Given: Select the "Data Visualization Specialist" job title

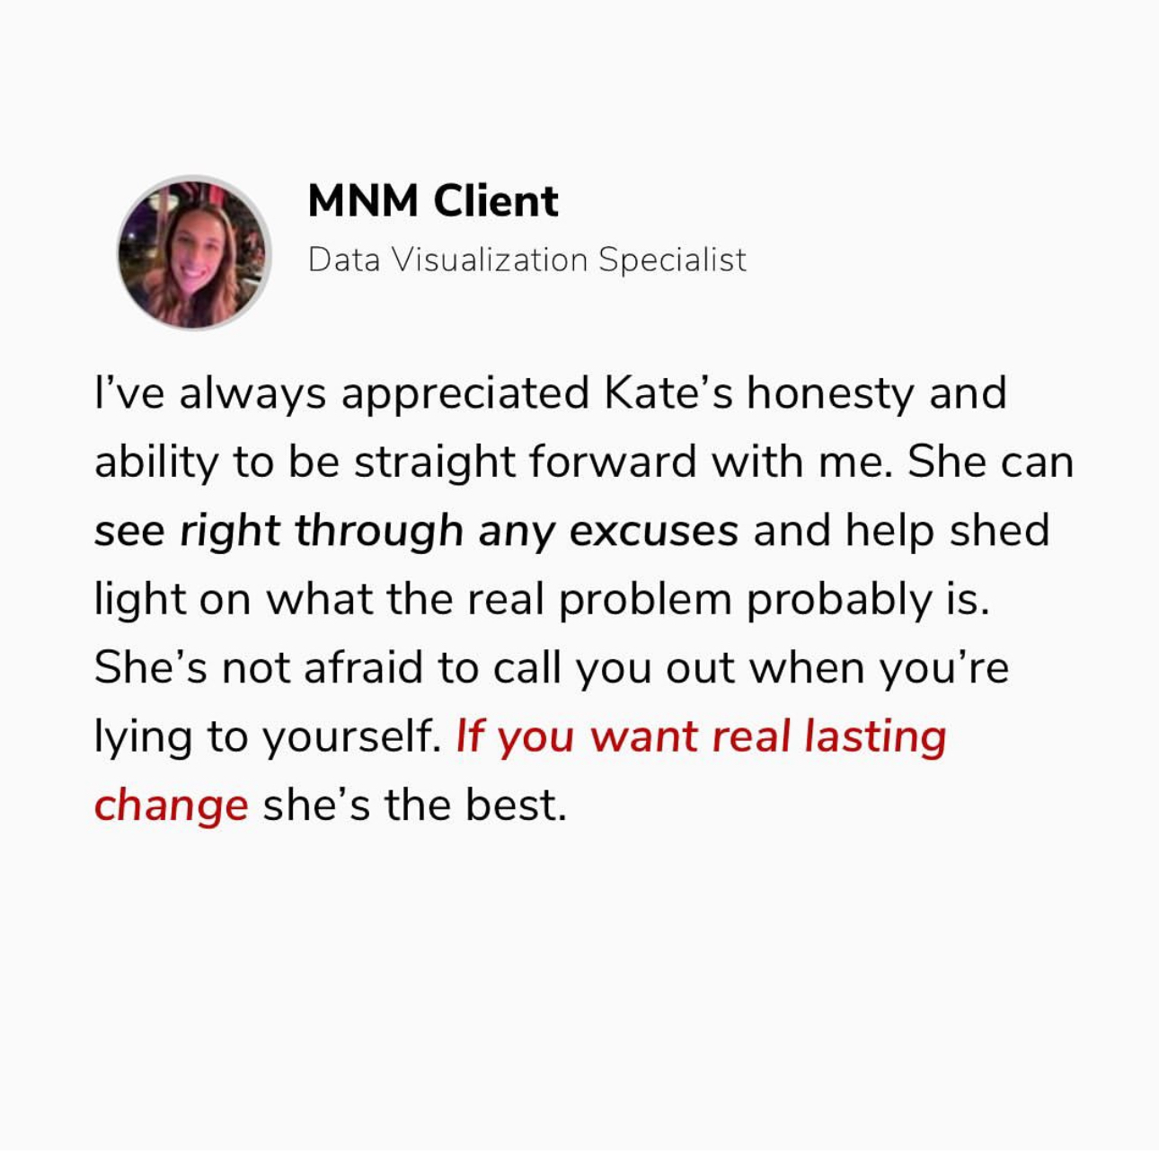Looking at the screenshot, I should point(526,260).
